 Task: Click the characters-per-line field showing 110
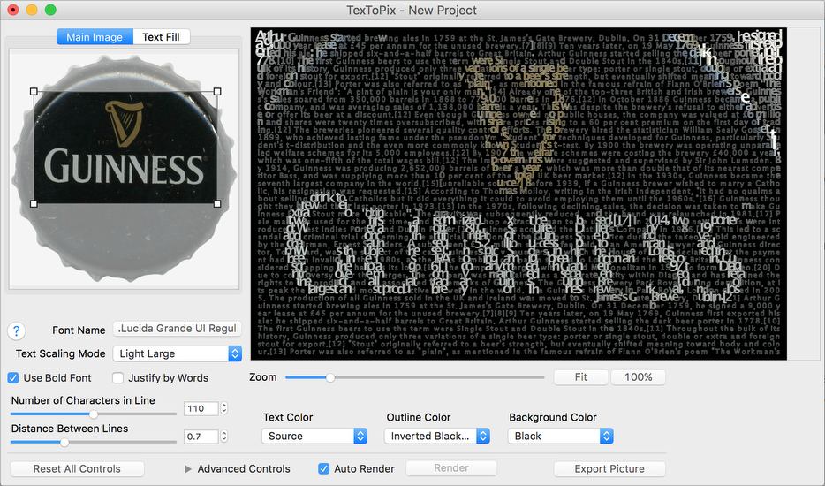coord(201,408)
